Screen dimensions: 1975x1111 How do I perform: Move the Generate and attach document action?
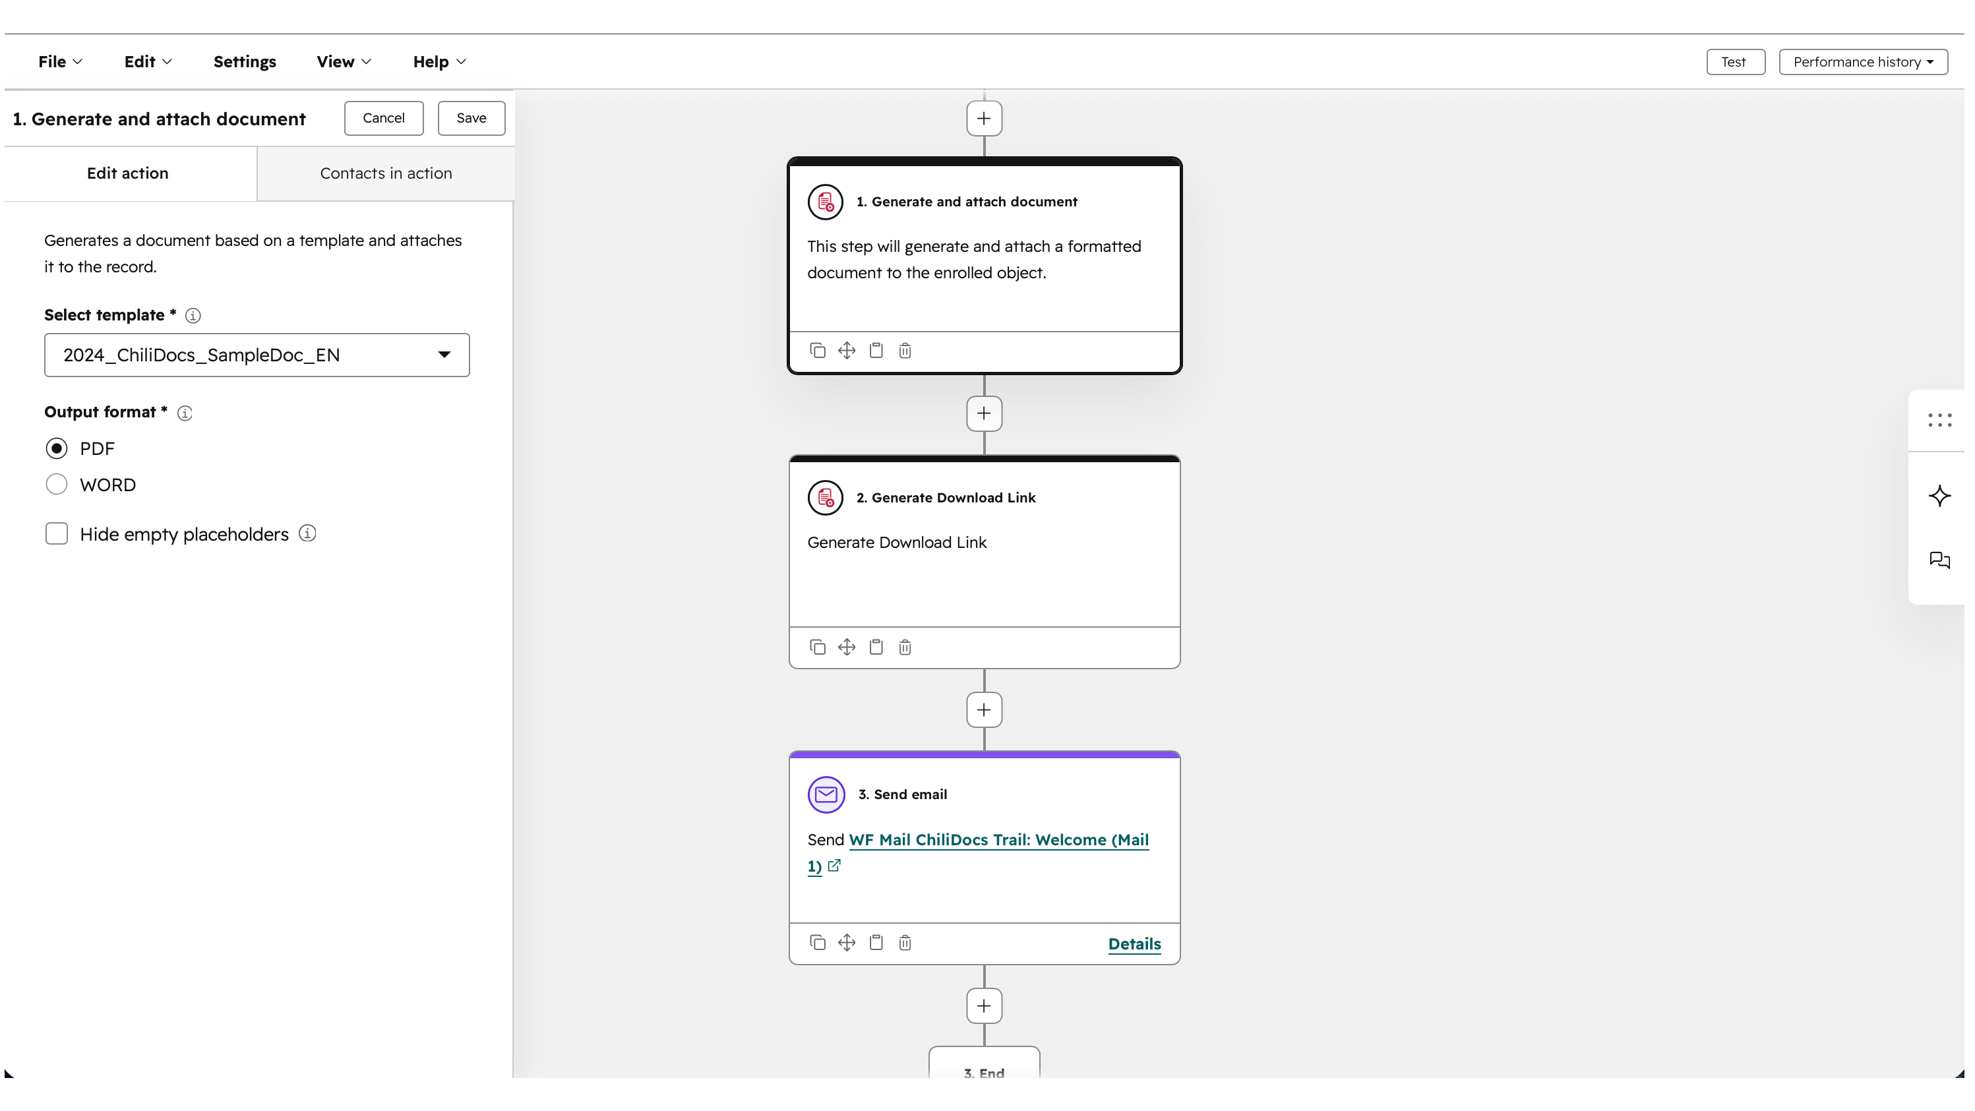point(847,350)
